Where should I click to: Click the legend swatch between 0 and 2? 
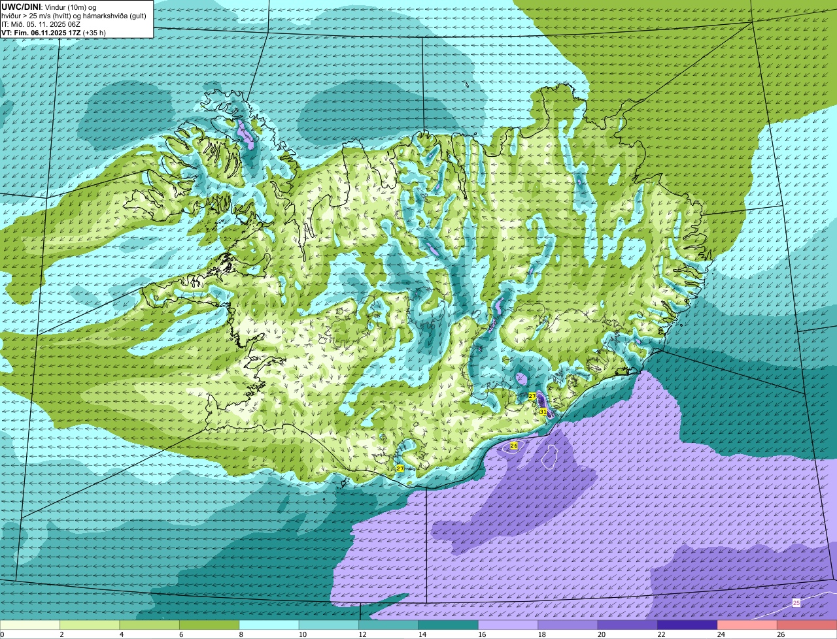30,625
